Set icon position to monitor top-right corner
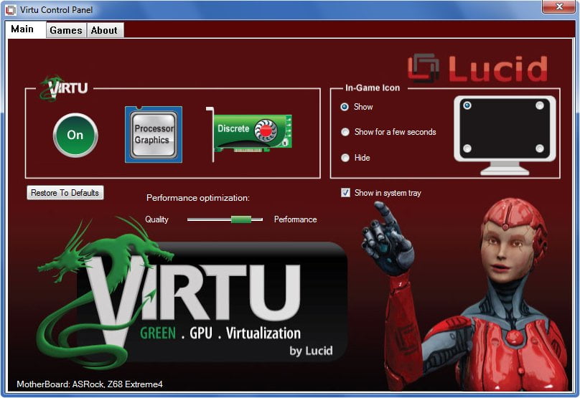The width and height of the screenshot is (580, 398). [539, 105]
